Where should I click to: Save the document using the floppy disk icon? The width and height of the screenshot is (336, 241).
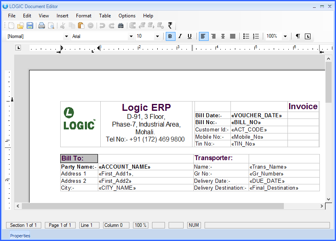[x=30, y=25]
